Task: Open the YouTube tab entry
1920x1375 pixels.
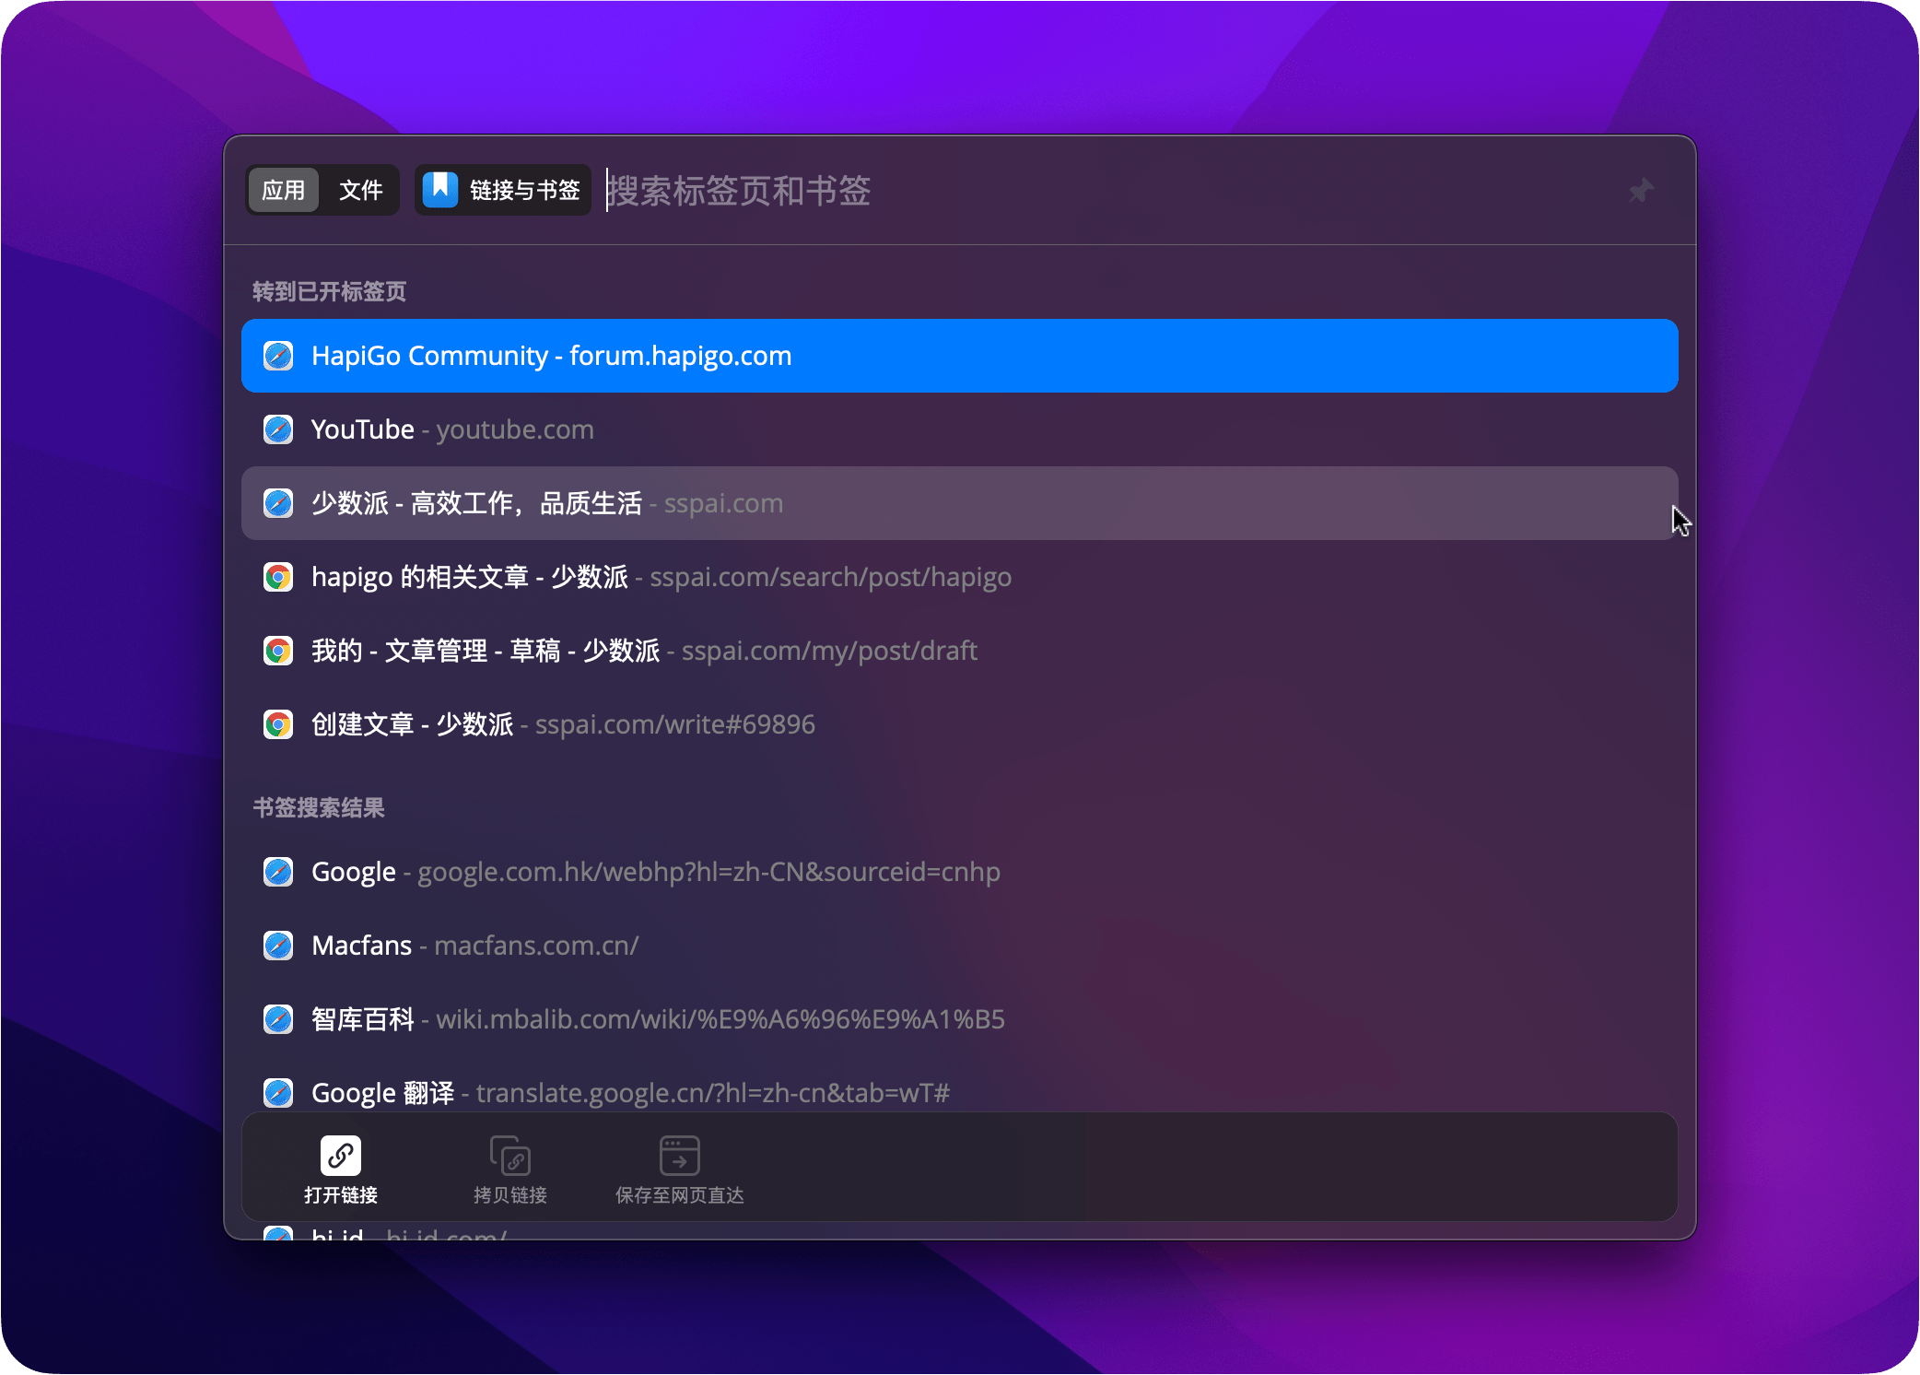Action: [x=451, y=429]
